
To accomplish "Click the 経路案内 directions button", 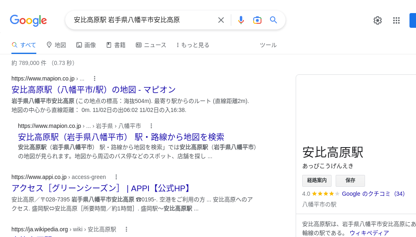I will click(317, 181).
